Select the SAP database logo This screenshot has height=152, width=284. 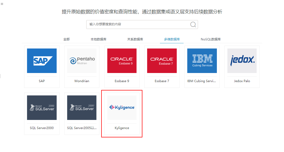[42, 61]
